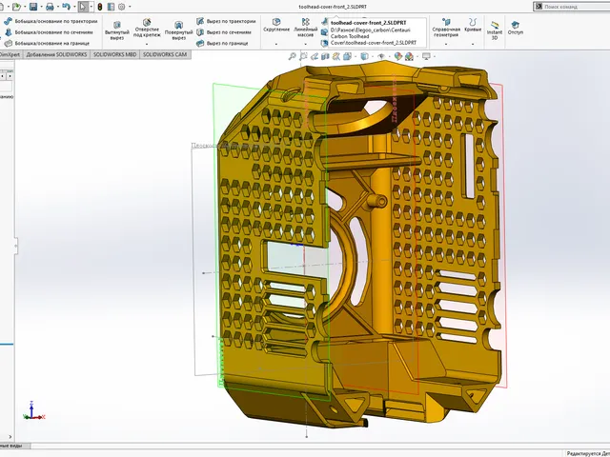This screenshot has width=610, height=457.
Task: Switch to the SOLIDWORKS MBD tab
Action: [114, 54]
